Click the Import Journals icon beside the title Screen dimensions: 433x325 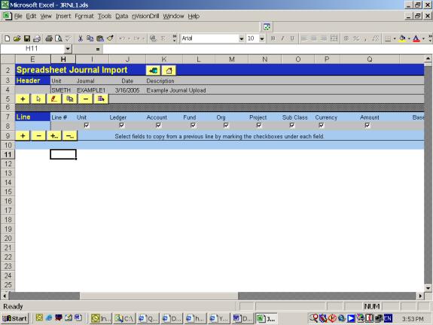click(153, 71)
